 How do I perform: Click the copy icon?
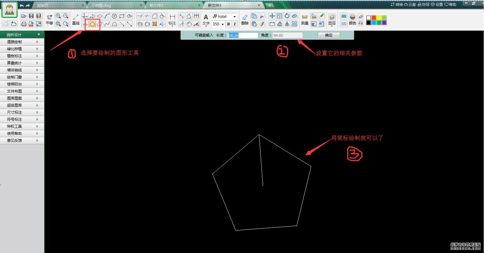pos(254,16)
